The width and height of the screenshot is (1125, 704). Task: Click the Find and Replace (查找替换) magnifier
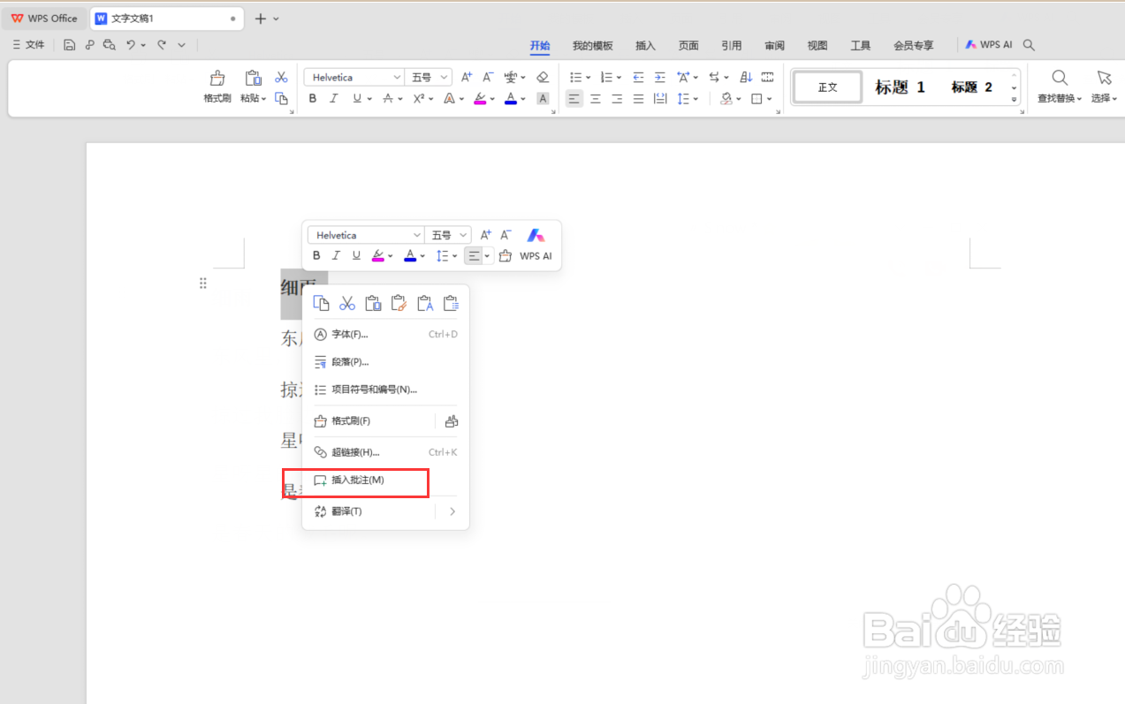(x=1060, y=78)
